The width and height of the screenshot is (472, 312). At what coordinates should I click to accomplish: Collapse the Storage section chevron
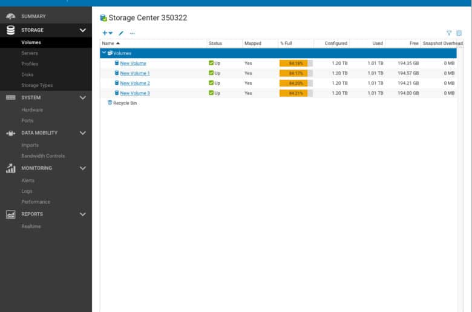83,30
